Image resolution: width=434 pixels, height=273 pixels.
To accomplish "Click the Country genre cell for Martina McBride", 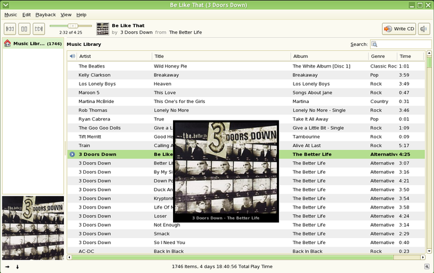I will (379, 101).
